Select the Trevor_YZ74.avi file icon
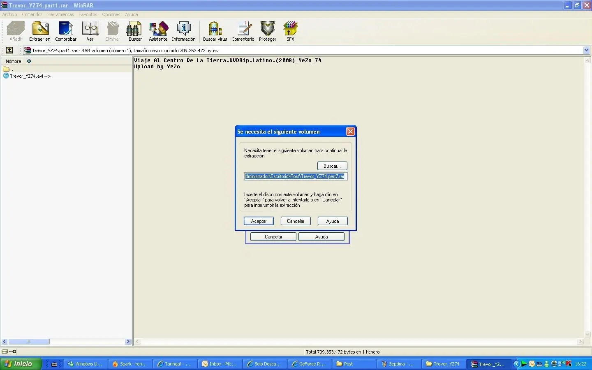The image size is (592, 370). 6,76
